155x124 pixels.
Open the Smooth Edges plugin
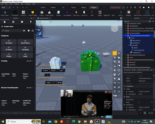pos(33,13)
